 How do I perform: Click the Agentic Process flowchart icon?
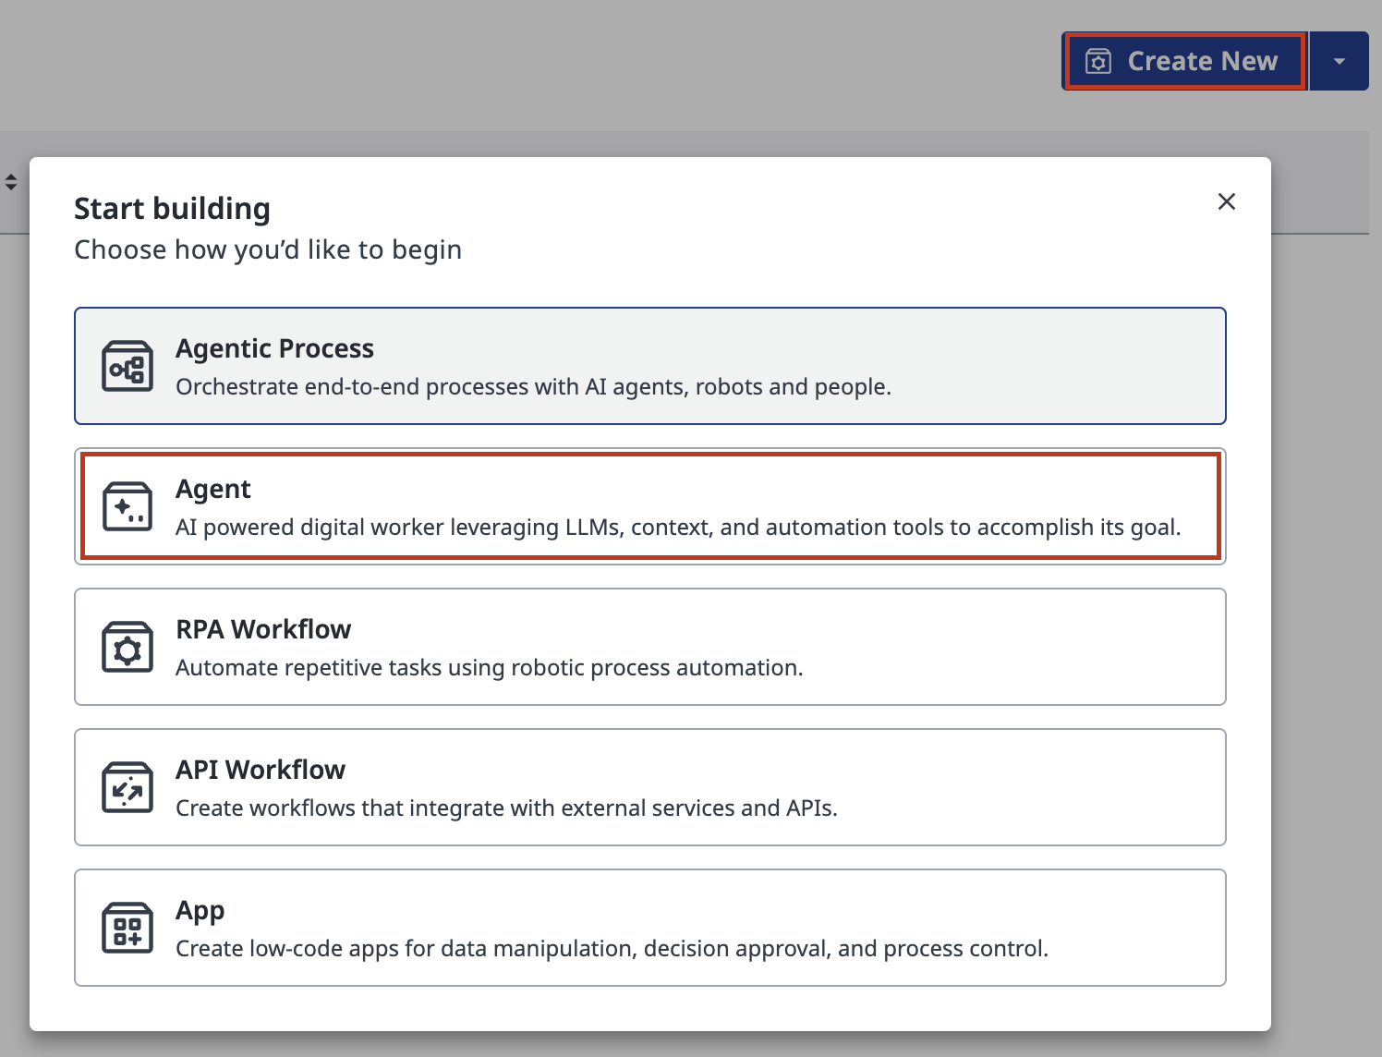pyautogui.click(x=127, y=367)
